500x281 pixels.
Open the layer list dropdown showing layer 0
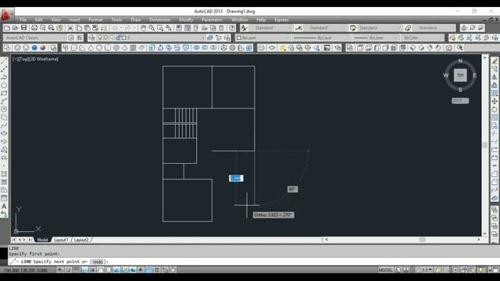(x=151, y=37)
